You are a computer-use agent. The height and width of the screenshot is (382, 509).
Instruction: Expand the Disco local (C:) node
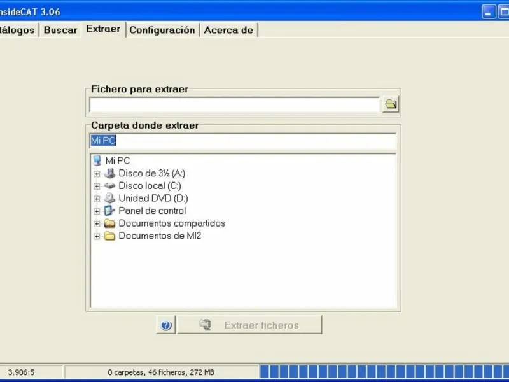pos(97,187)
